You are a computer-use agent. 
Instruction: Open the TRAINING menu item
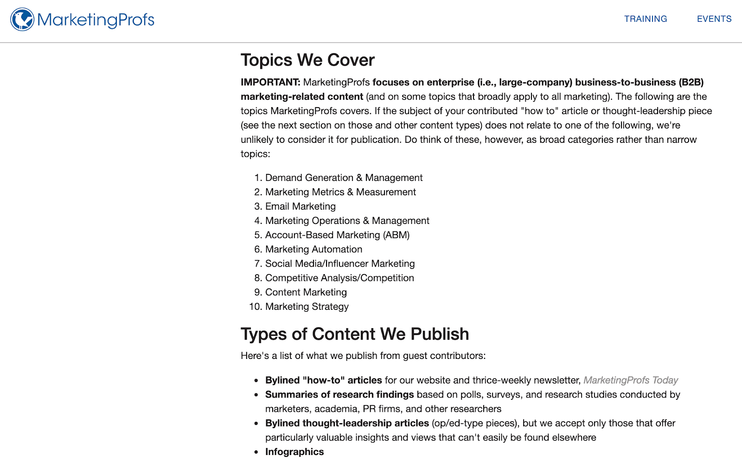[645, 19]
